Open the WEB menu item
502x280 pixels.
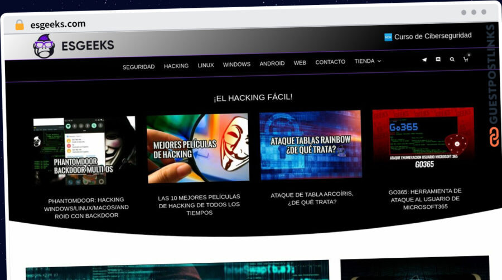pos(300,63)
